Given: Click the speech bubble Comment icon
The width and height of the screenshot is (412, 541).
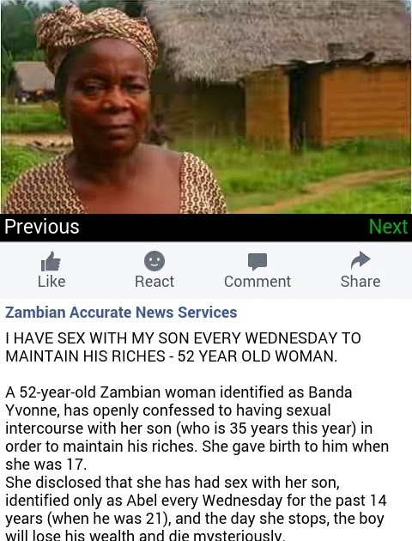Looking at the screenshot, I should (257, 262).
